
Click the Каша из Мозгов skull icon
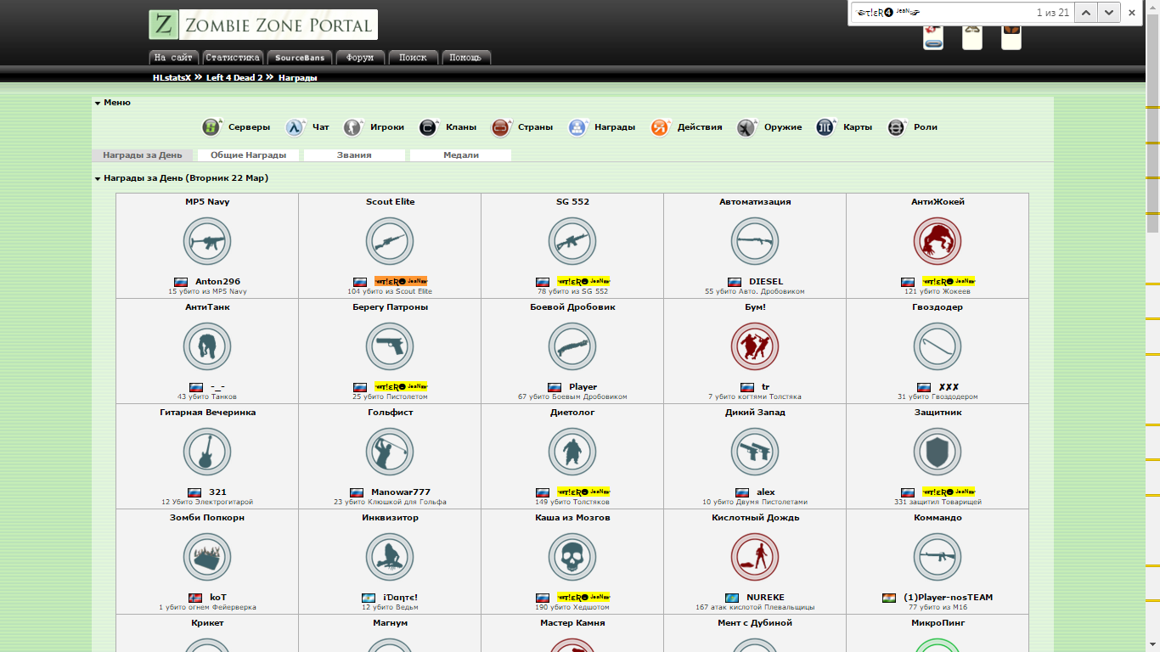click(x=572, y=557)
